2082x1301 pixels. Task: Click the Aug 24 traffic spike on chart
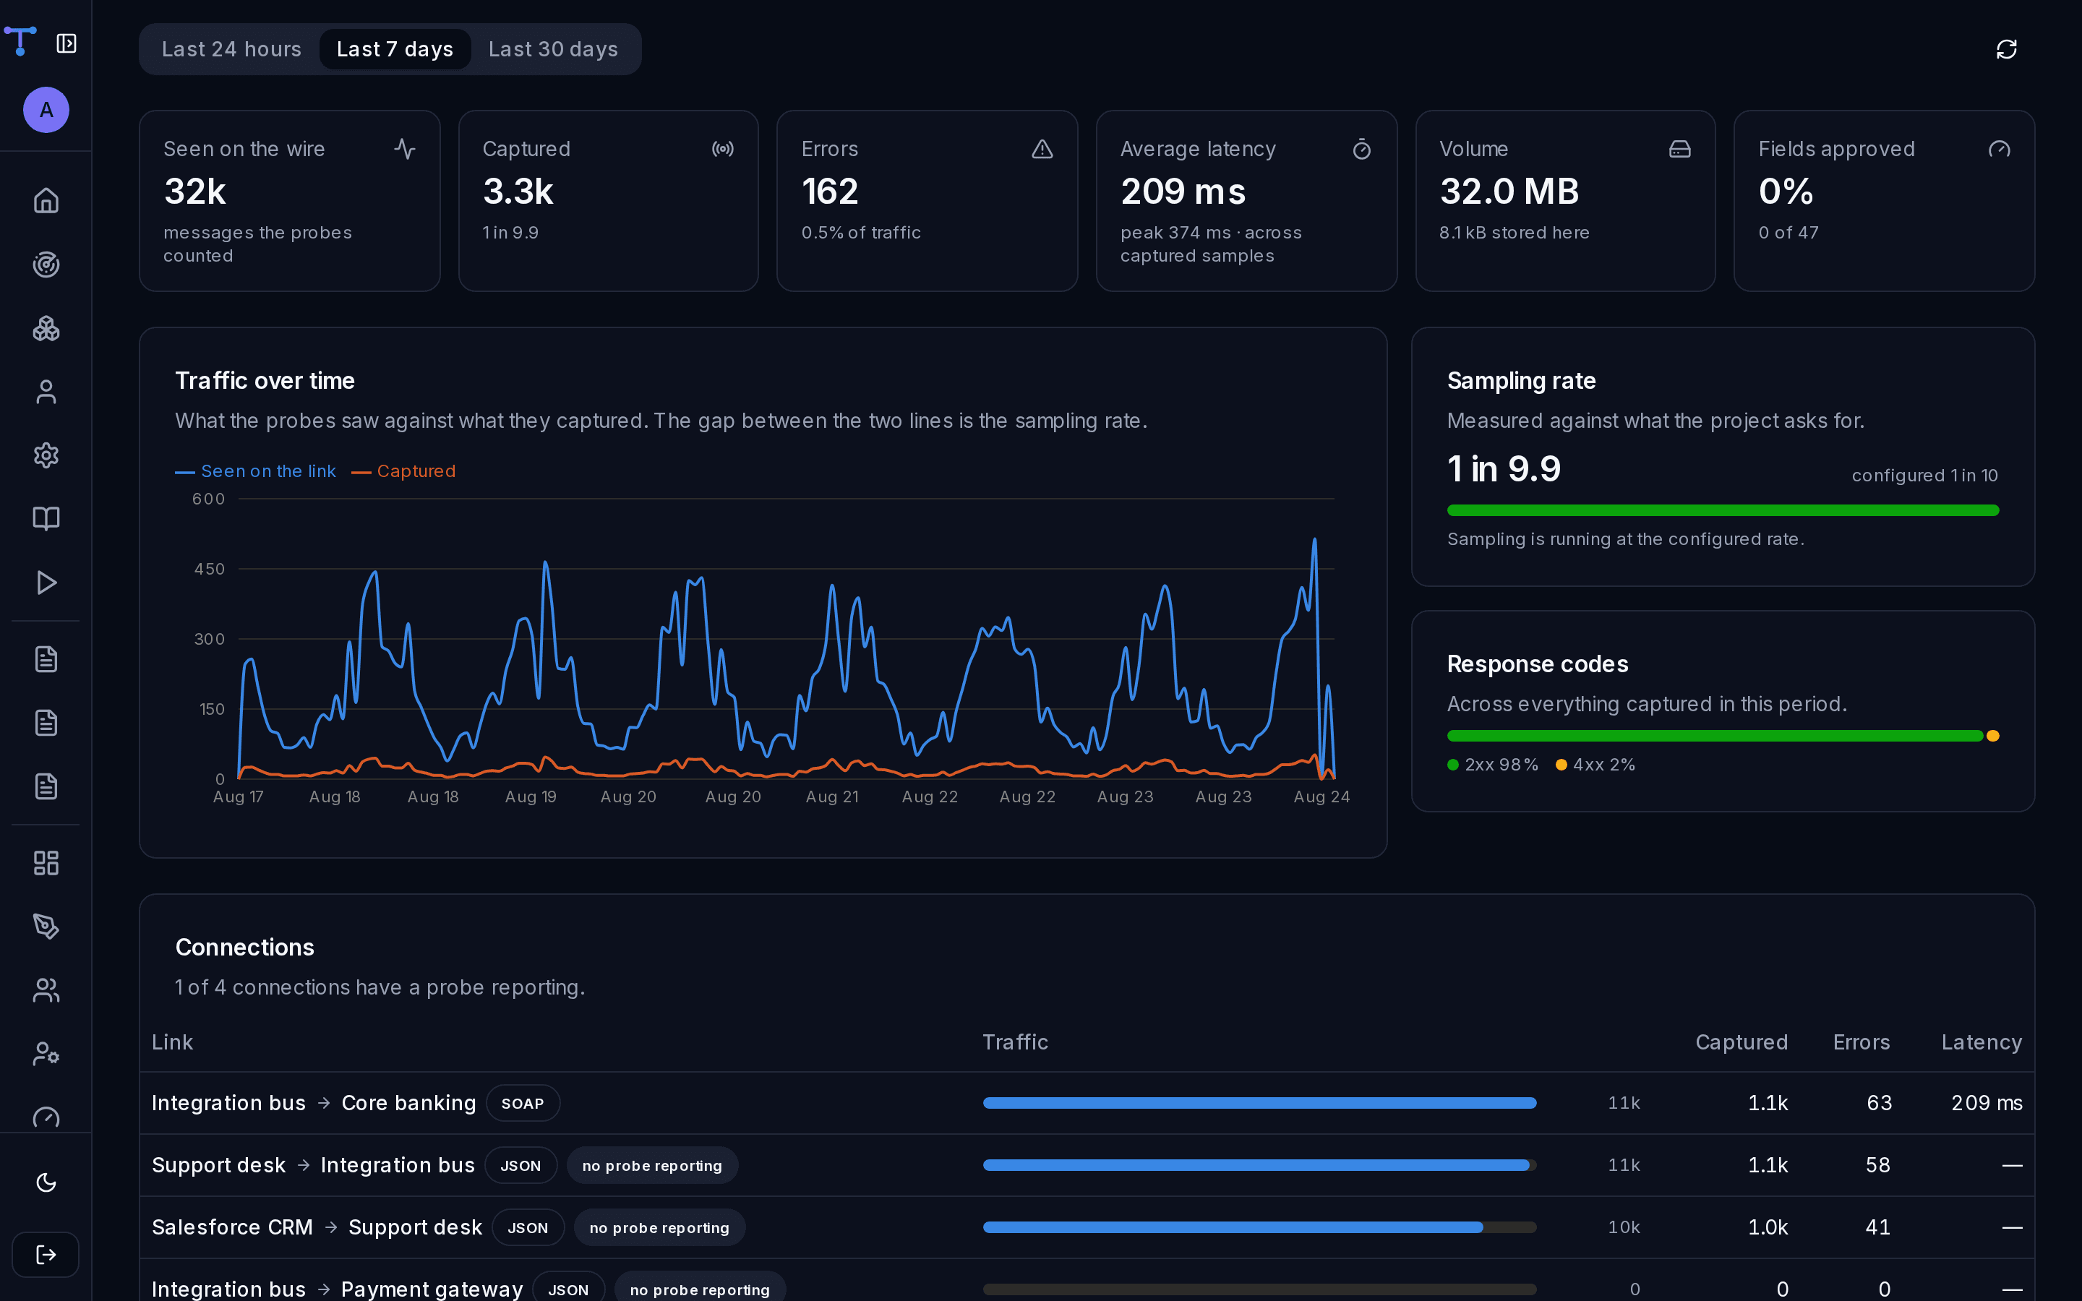click(x=1314, y=541)
